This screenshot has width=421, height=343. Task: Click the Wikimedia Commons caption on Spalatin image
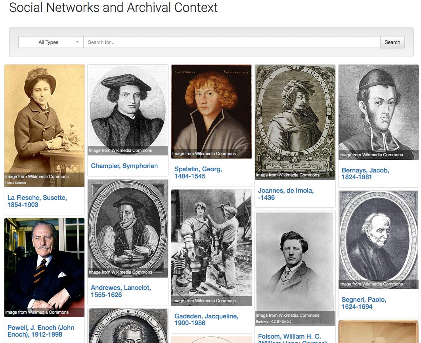click(204, 153)
